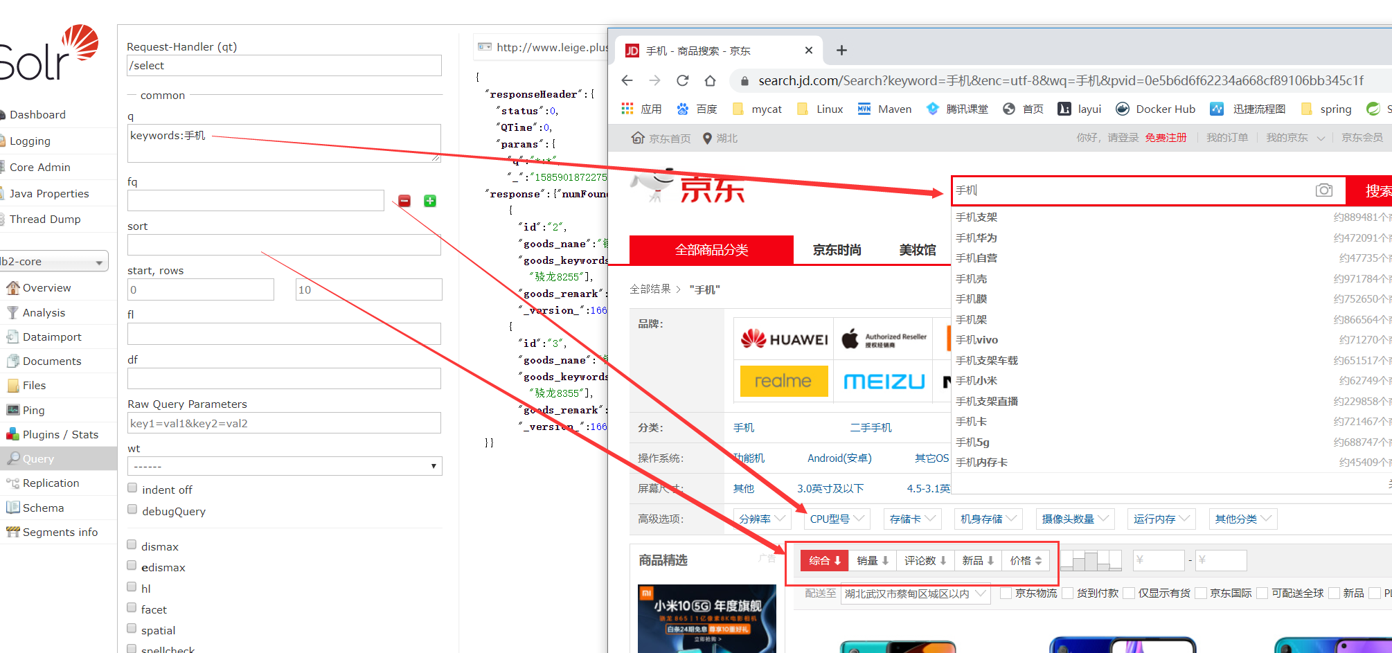
Task: Expand the 存储卡 advanced option
Action: click(x=912, y=519)
